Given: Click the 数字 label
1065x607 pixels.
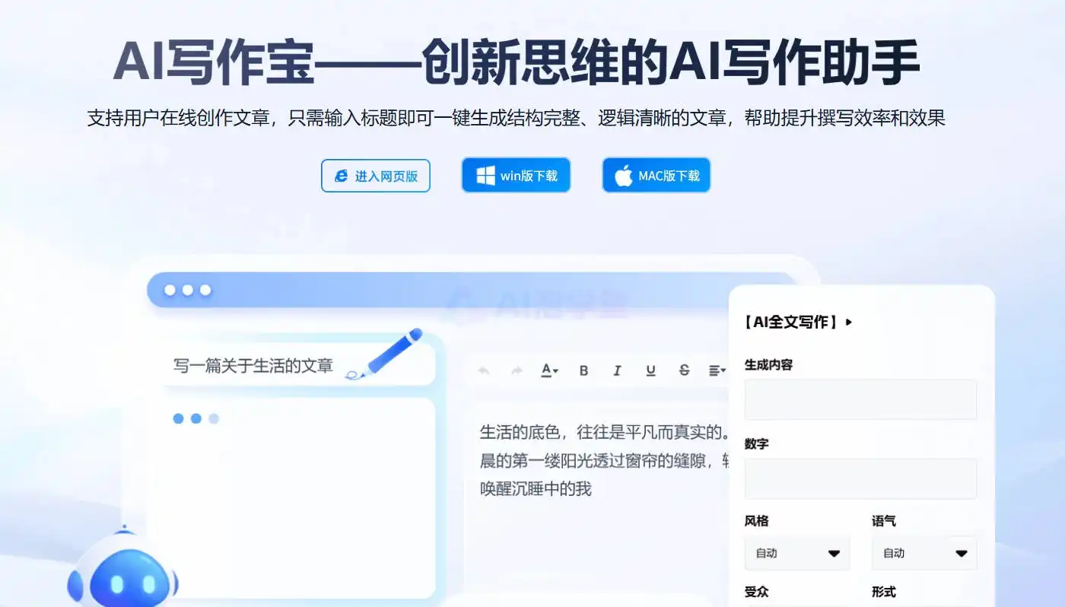Looking at the screenshot, I should pyautogui.click(x=757, y=443).
